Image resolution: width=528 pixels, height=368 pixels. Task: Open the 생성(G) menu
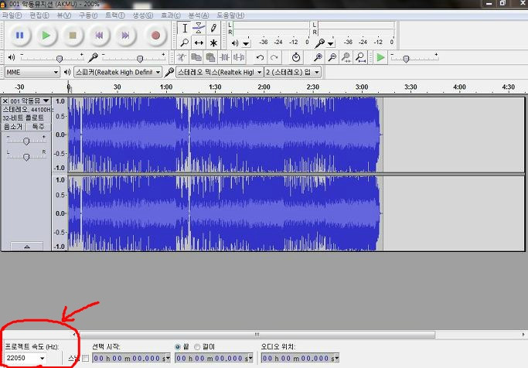coord(143,15)
